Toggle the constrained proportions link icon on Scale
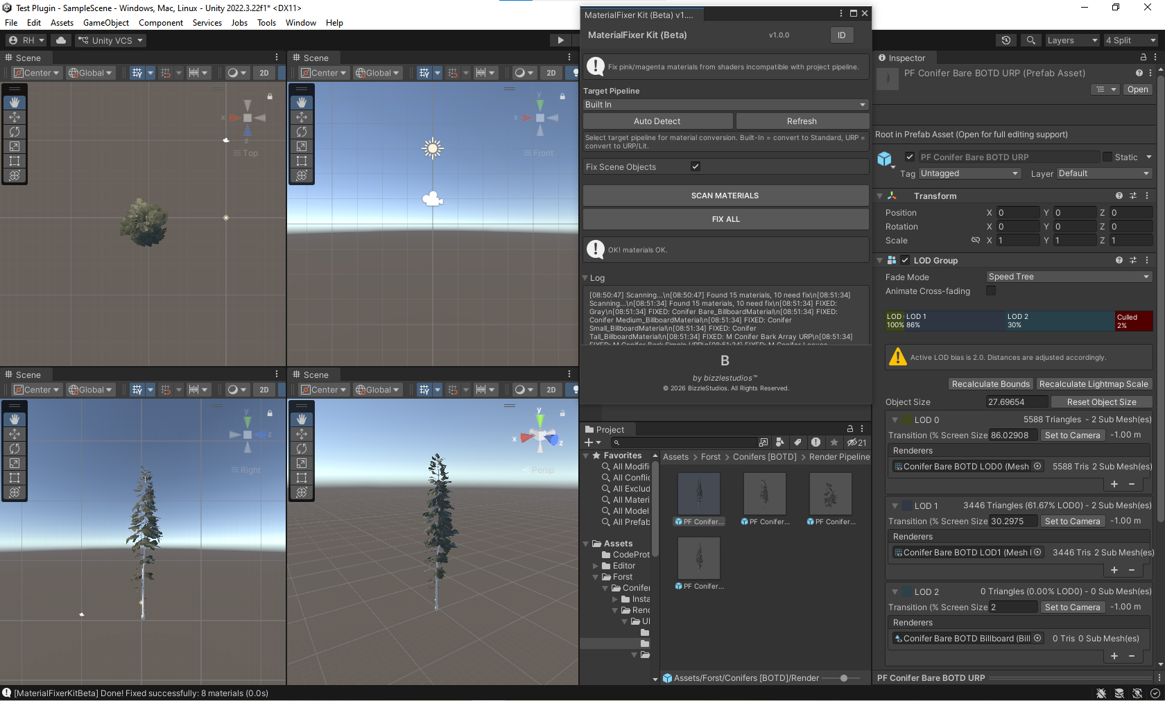This screenshot has width=1165, height=701. (976, 241)
